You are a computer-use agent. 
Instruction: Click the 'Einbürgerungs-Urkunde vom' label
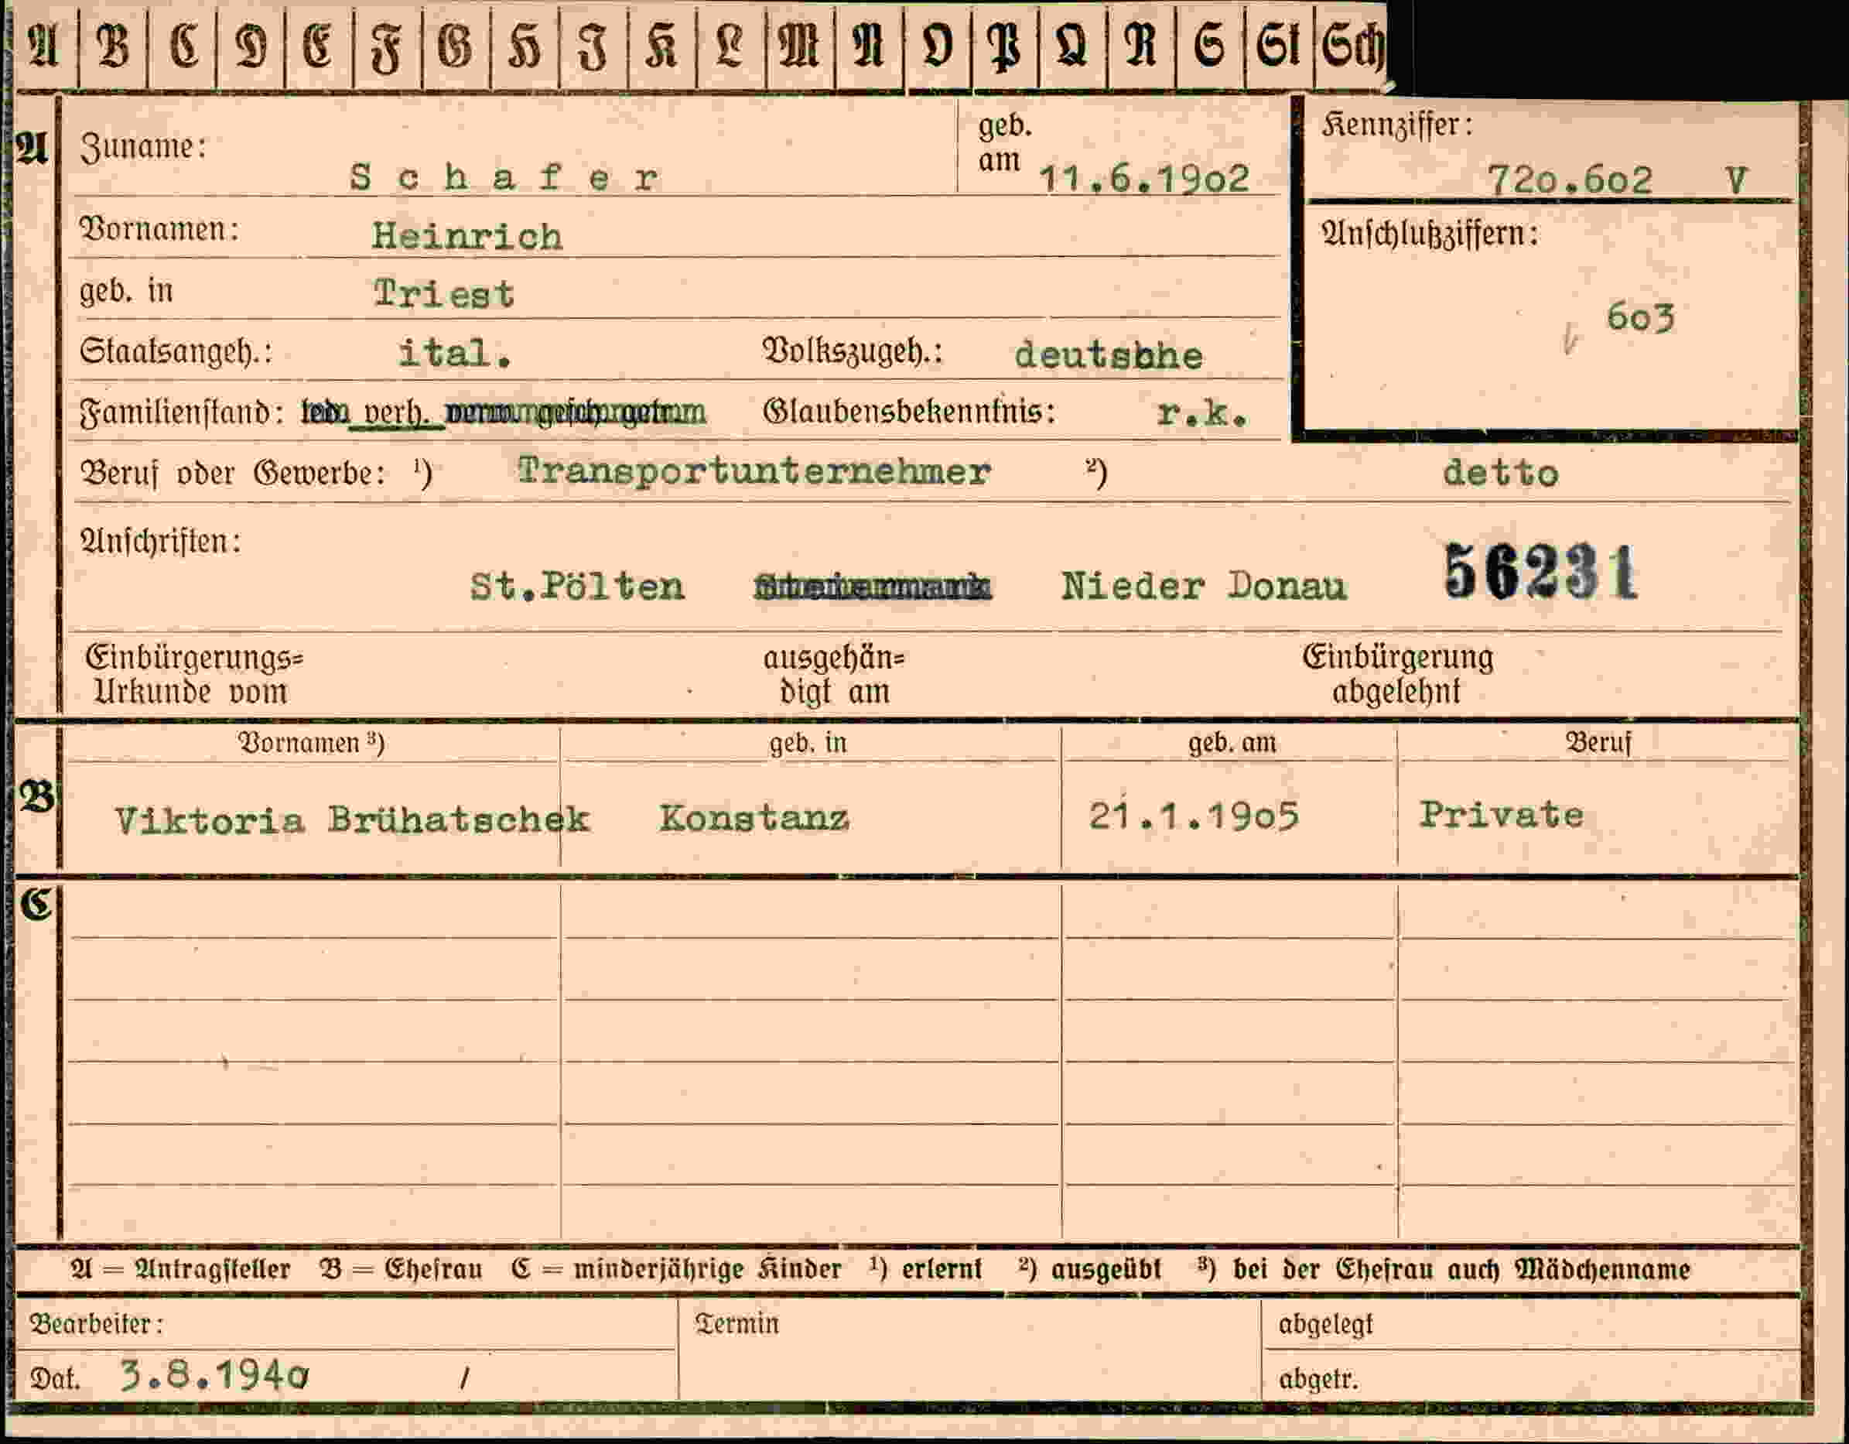tap(194, 675)
